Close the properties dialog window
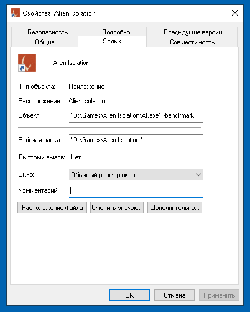The height and width of the screenshot is (312, 250). point(235,13)
